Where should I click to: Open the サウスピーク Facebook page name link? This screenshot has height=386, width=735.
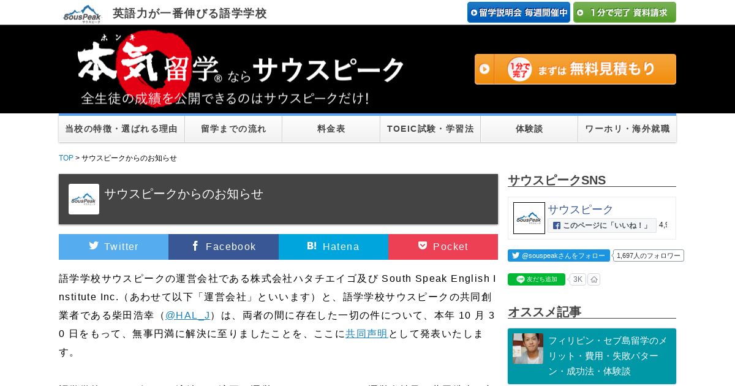[581, 210]
